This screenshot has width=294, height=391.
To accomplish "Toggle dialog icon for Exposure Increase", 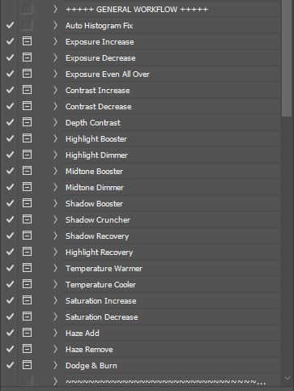I will click(x=27, y=41).
